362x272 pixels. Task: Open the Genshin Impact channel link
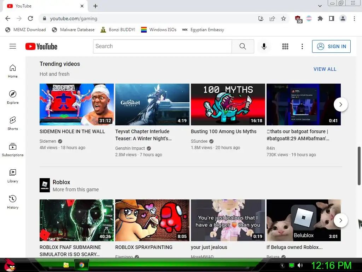130,148
